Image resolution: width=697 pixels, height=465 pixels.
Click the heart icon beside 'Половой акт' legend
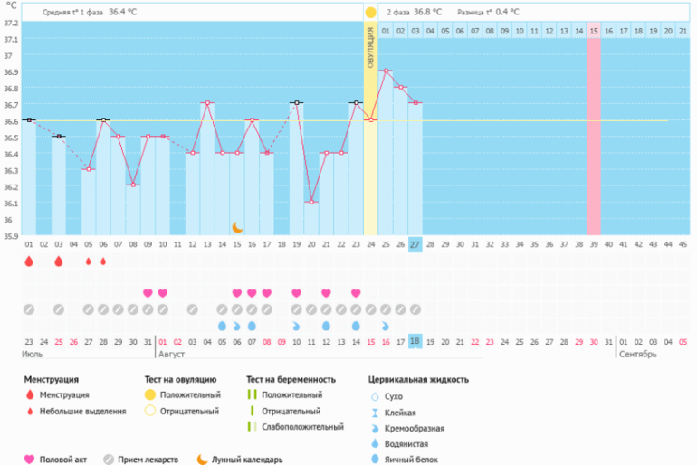[29, 459]
